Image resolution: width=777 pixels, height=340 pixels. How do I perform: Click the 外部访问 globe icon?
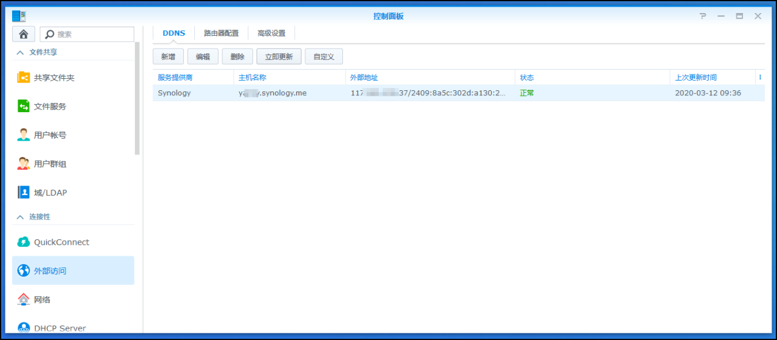pyautogui.click(x=24, y=270)
